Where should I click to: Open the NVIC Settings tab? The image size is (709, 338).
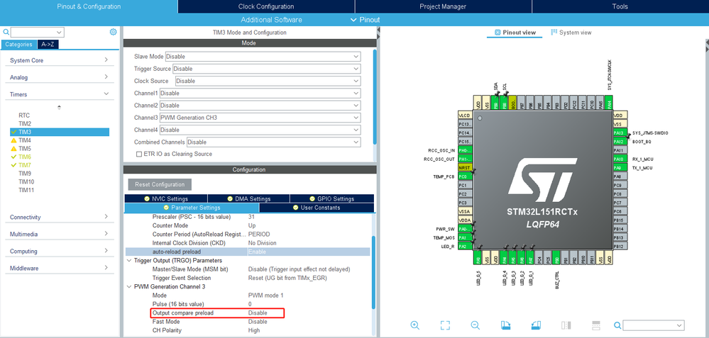[x=166, y=198]
